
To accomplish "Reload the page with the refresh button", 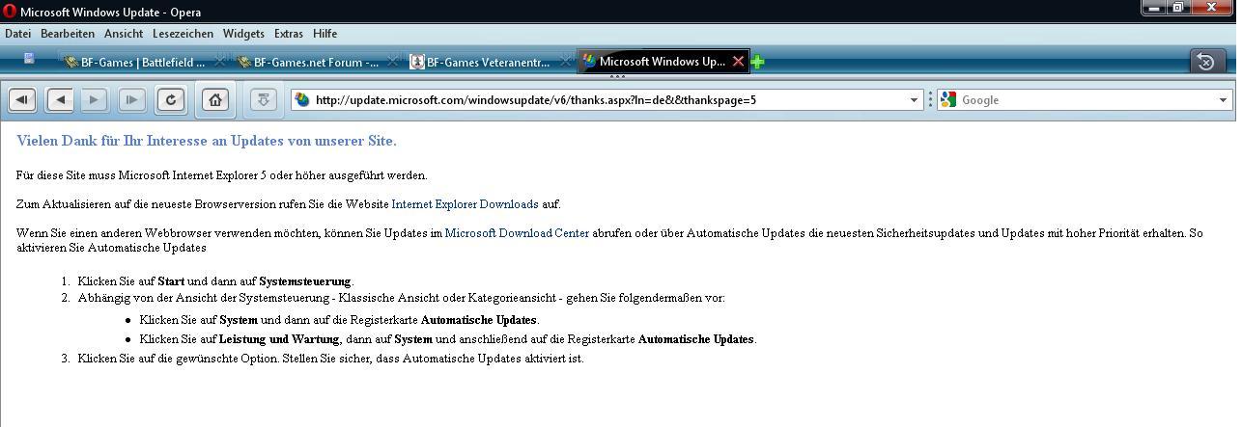I will [171, 99].
